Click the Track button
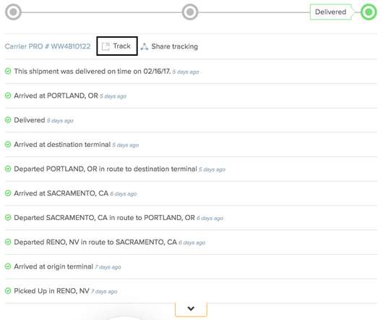383x320 pixels. click(x=117, y=46)
